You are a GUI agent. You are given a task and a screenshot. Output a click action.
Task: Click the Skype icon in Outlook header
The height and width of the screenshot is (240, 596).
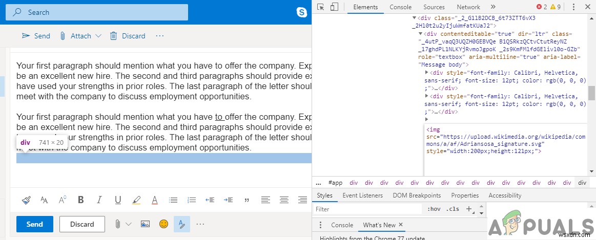[x=302, y=12]
